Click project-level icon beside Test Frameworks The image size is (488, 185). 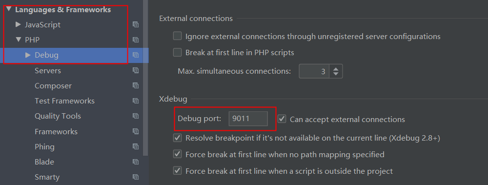tap(135, 101)
